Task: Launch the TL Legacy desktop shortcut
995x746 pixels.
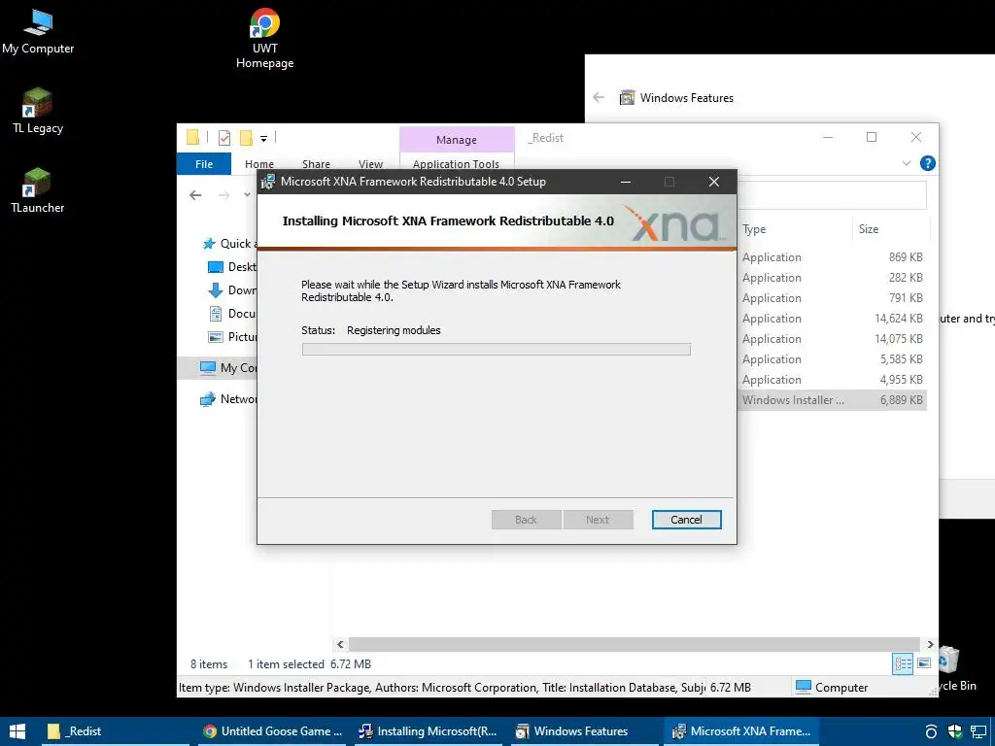Action: (38, 111)
